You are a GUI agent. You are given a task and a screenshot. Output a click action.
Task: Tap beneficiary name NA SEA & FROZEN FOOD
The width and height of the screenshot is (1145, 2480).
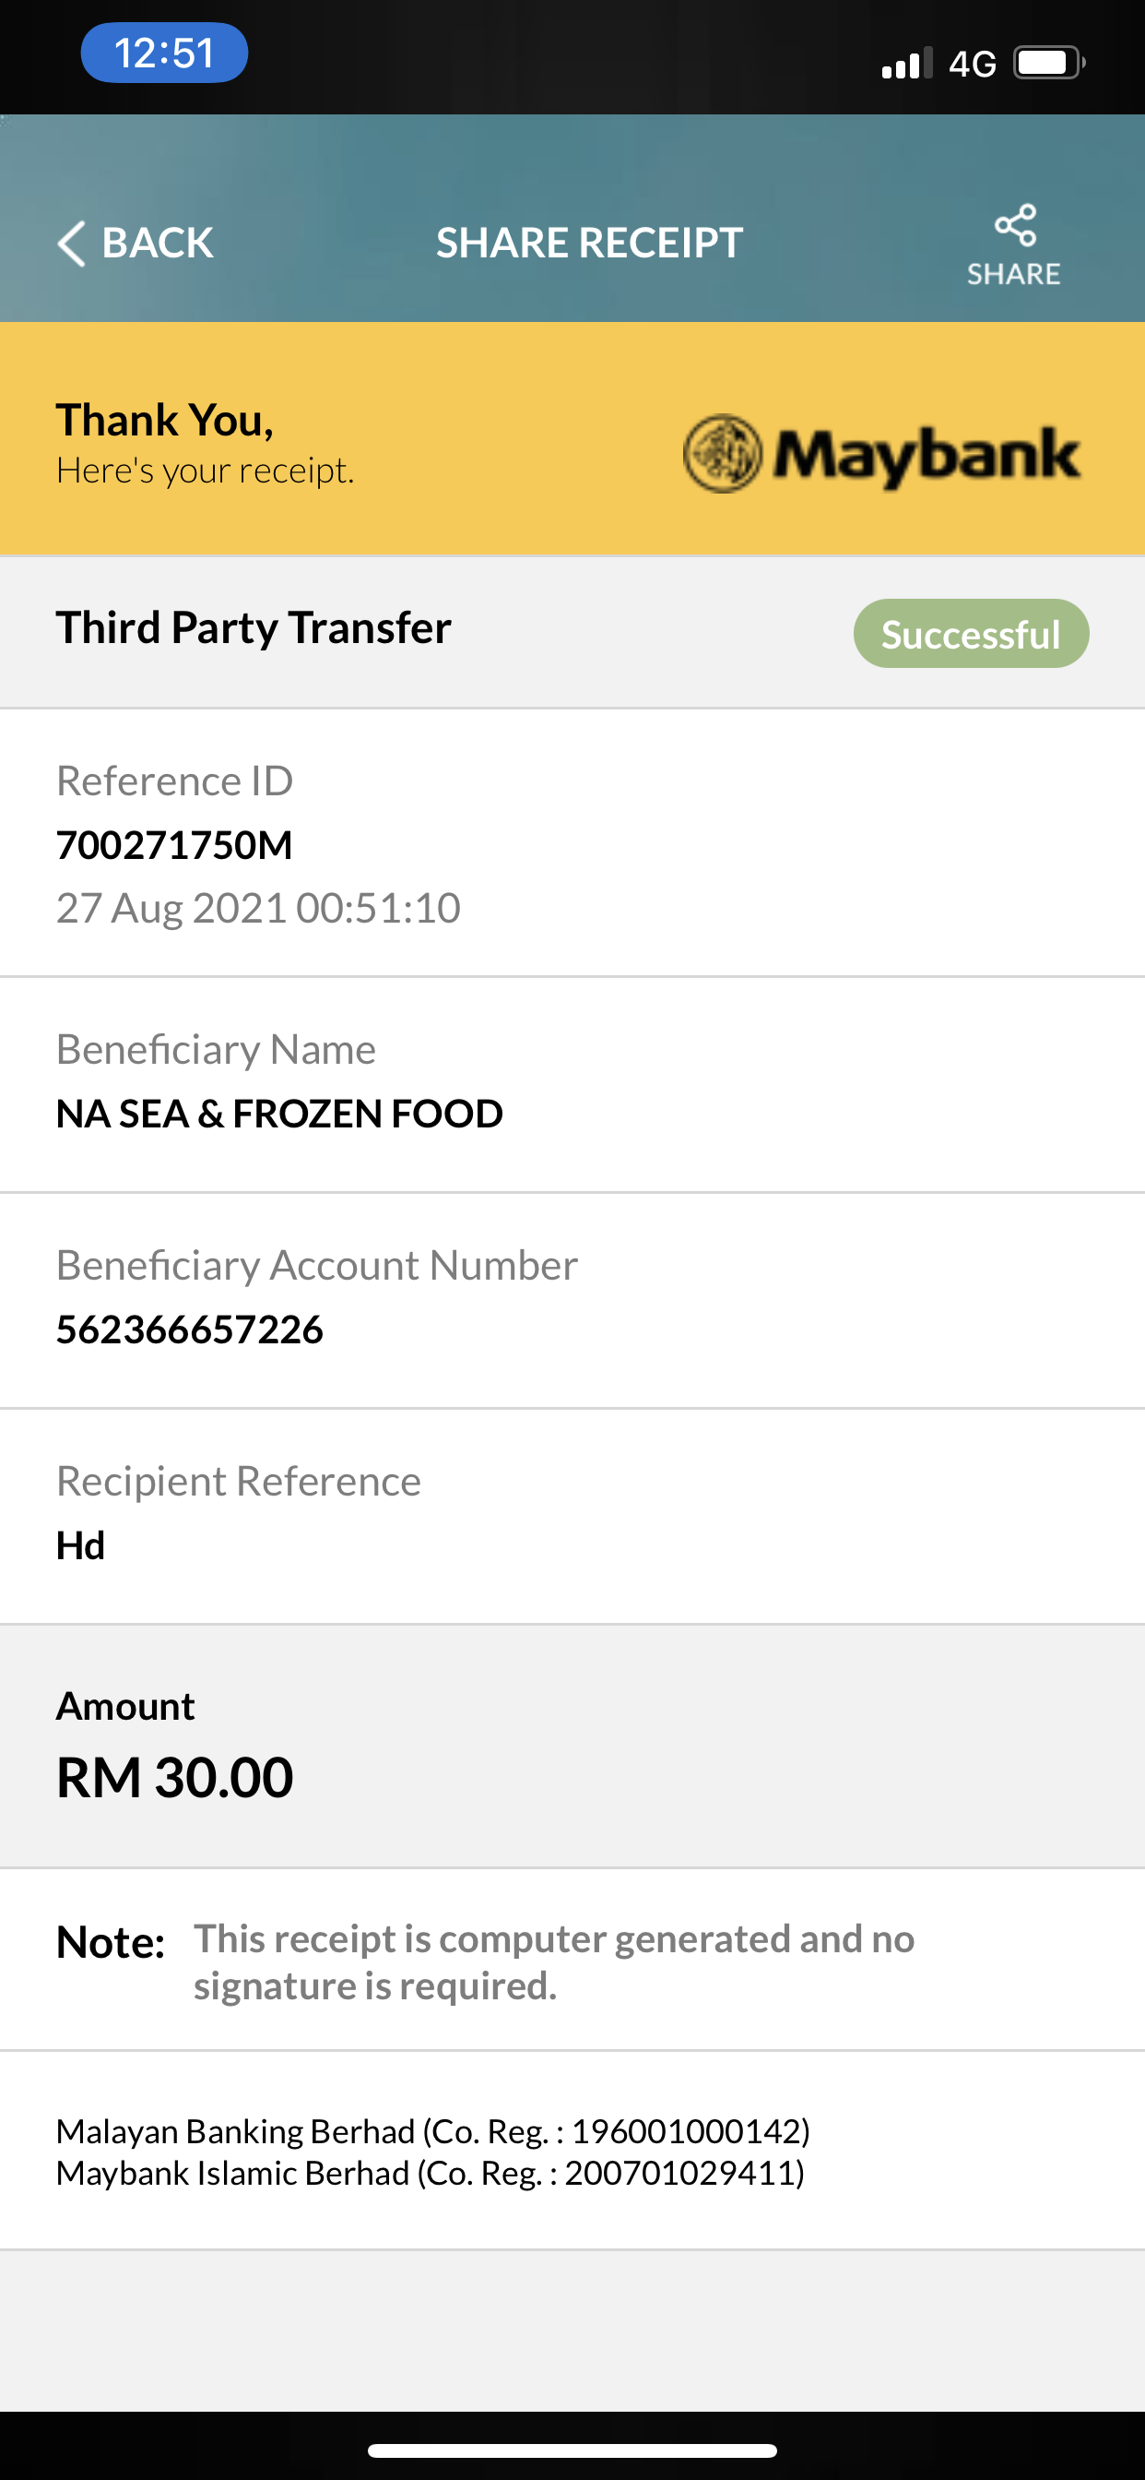tap(279, 1114)
